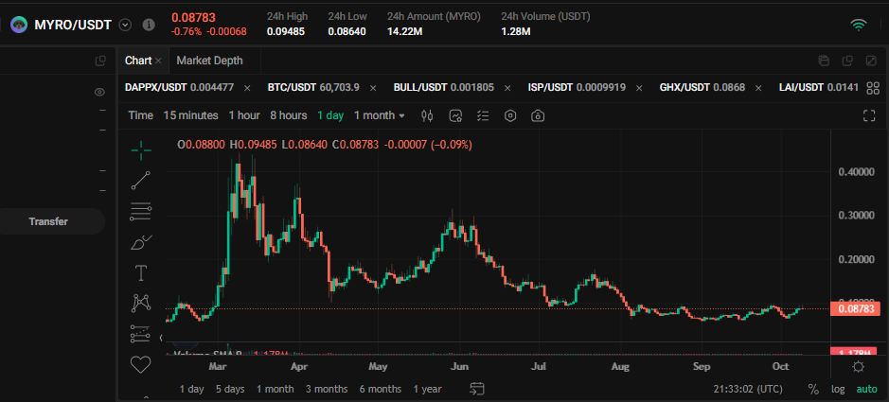This screenshot has height=402, width=889.
Task: Remove BULL/USDT from the ticker bar
Action: 507,88
